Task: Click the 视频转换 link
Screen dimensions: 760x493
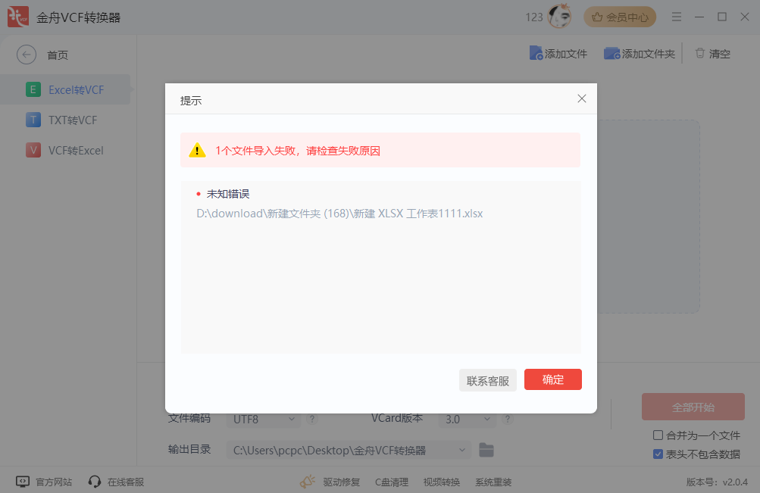Action: [x=442, y=482]
